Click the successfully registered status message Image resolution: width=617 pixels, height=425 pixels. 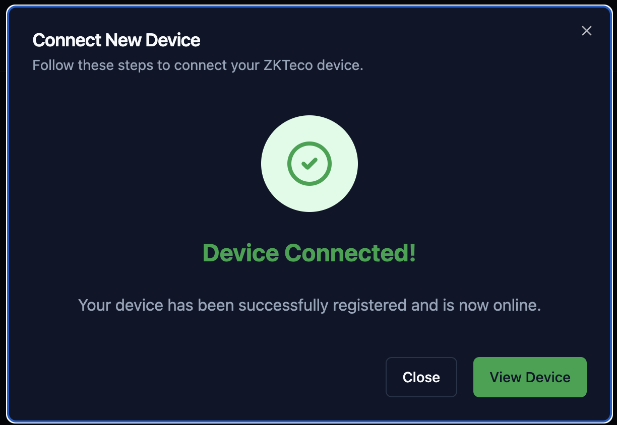pyautogui.click(x=309, y=305)
